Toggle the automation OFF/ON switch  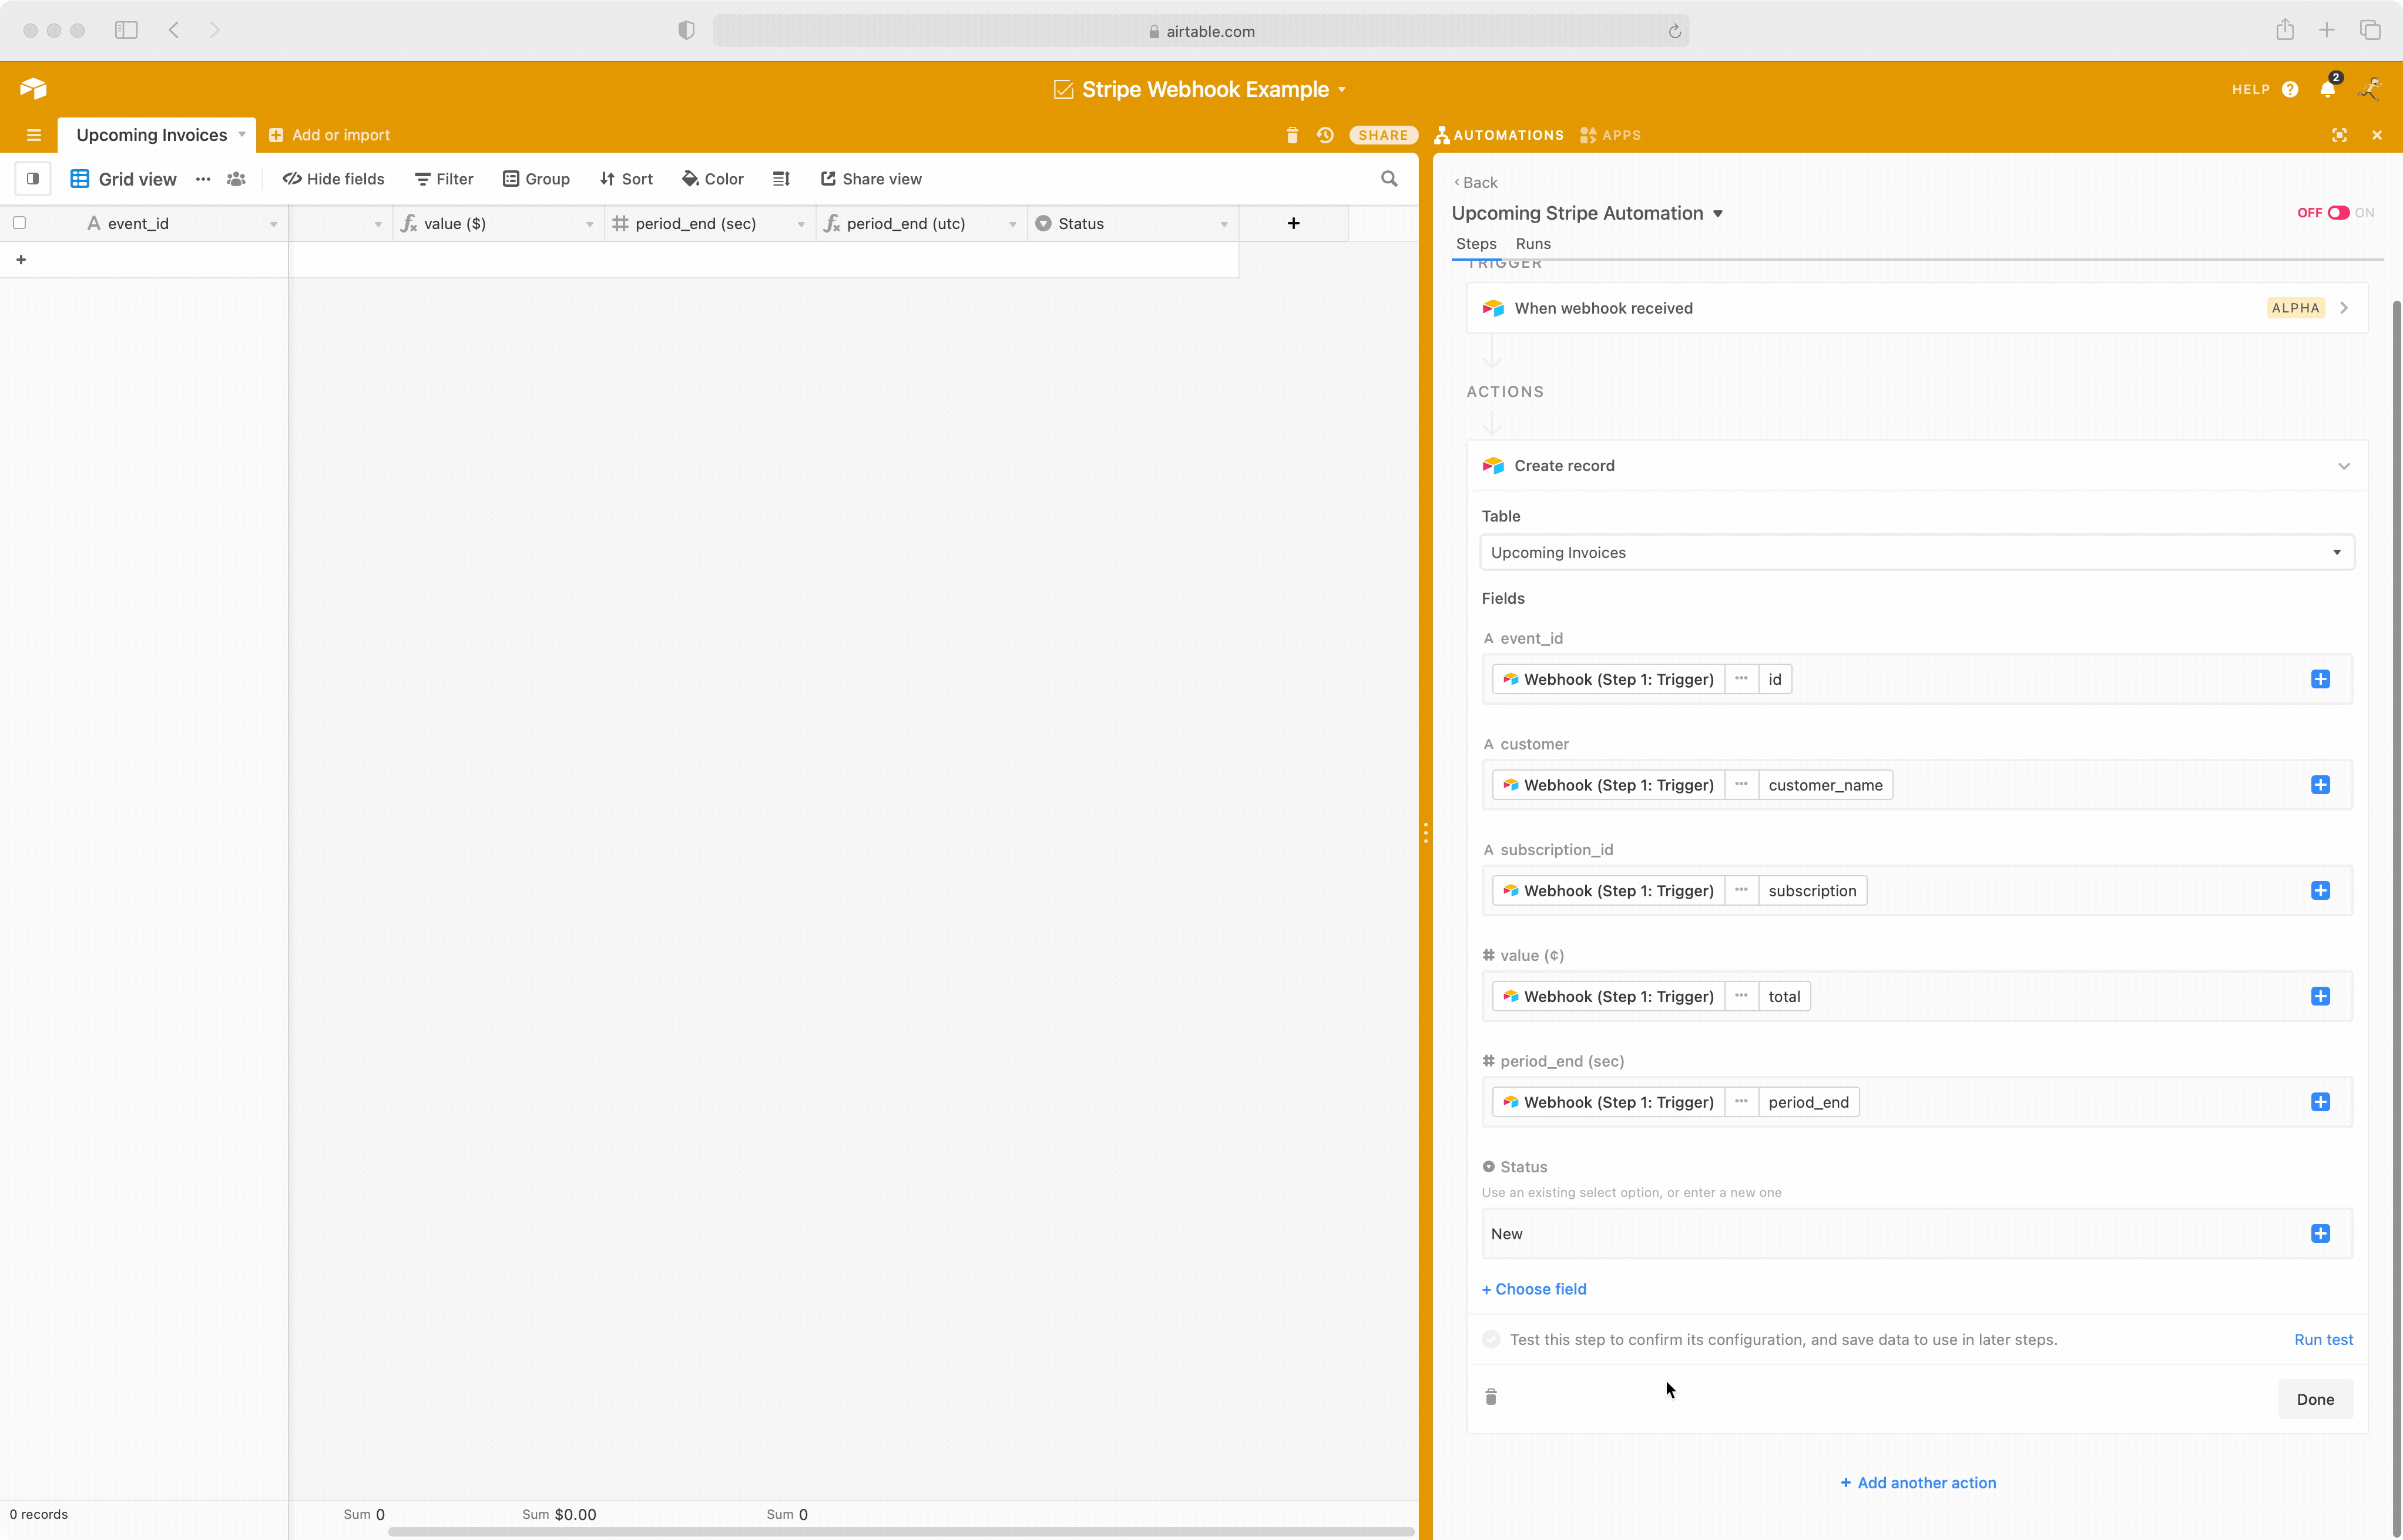[x=2338, y=213]
